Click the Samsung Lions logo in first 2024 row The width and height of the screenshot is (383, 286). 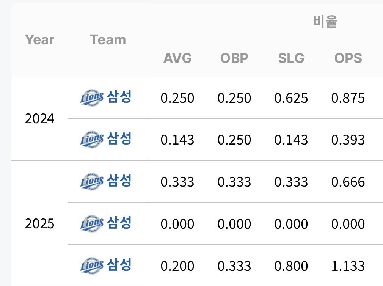[x=92, y=97]
